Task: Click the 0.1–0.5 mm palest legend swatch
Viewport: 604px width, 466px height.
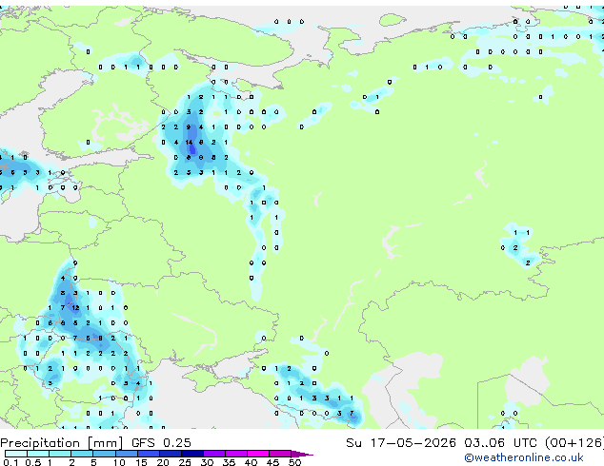Action: [x=16, y=454]
